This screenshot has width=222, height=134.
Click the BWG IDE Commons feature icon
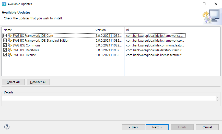10,45
